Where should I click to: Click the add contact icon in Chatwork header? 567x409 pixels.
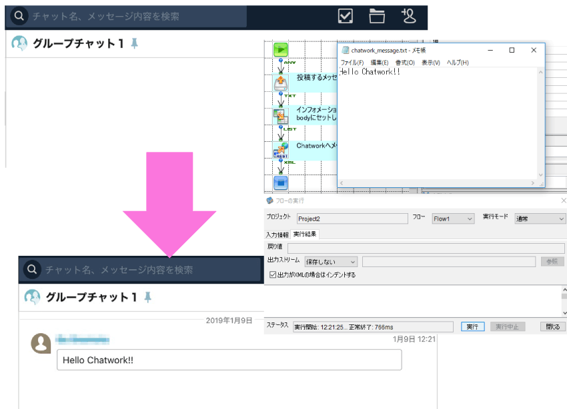coord(409,16)
